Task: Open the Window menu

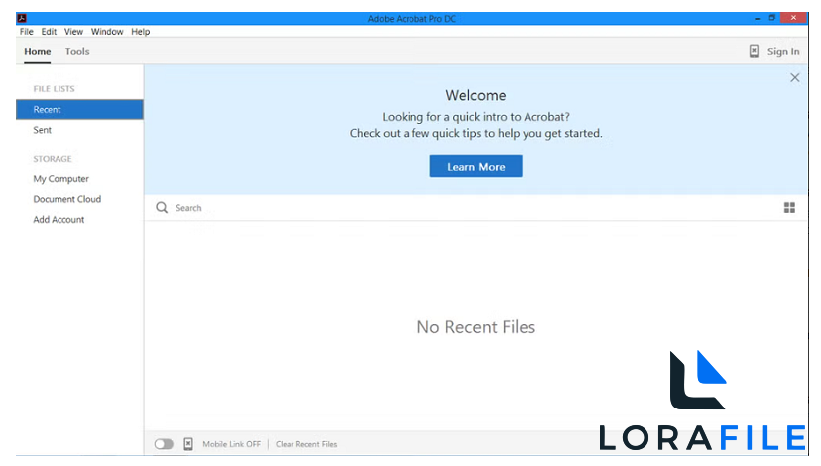Action: [x=107, y=32]
